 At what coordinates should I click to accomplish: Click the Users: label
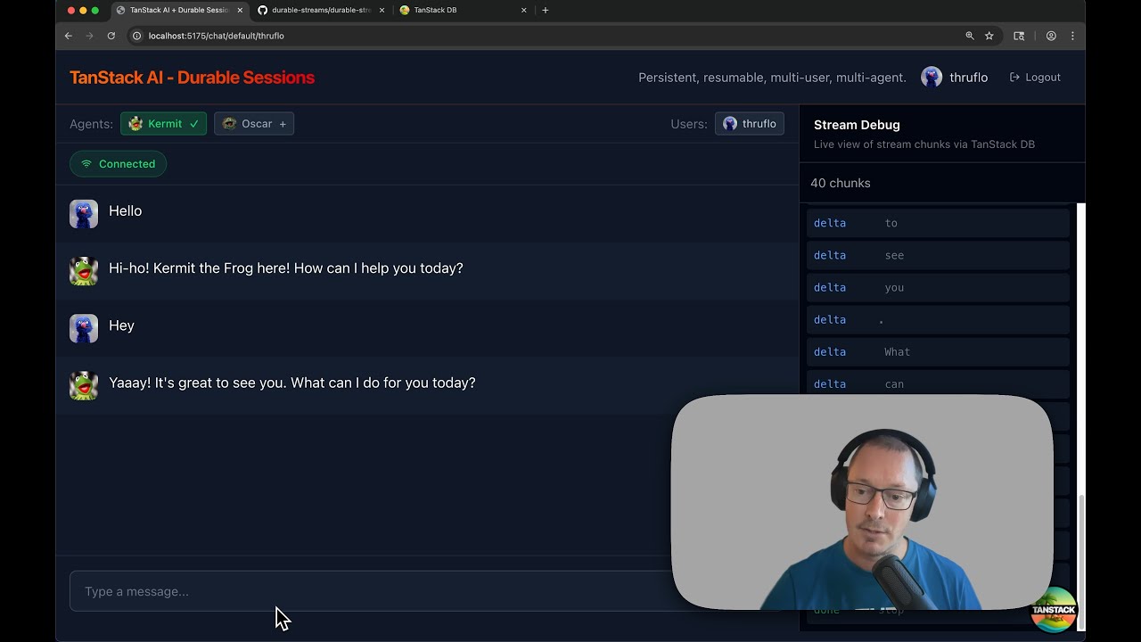pos(689,124)
